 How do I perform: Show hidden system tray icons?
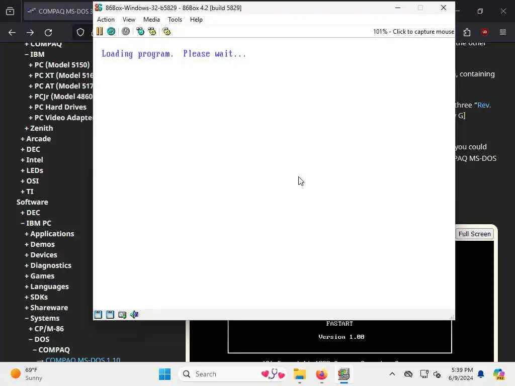tap(392, 374)
